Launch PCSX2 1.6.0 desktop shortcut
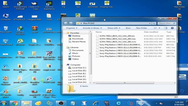Viewport: 188px width, 106px height. [49, 80]
